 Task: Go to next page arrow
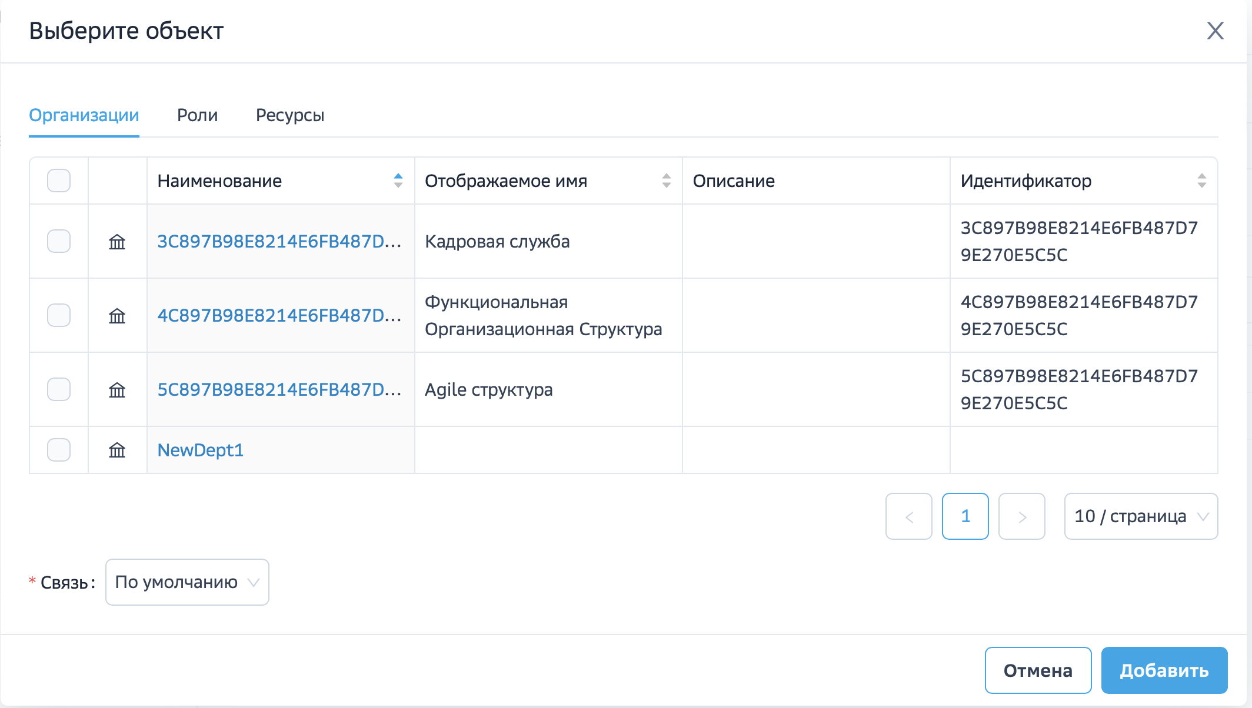pyautogui.click(x=1022, y=516)
